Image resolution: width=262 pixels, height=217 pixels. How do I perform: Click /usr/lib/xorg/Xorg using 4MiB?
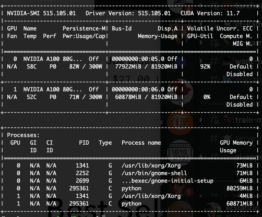click(x=151, y=196)
